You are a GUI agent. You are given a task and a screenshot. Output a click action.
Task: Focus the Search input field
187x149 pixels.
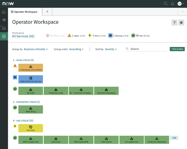[x=146, y=49]
